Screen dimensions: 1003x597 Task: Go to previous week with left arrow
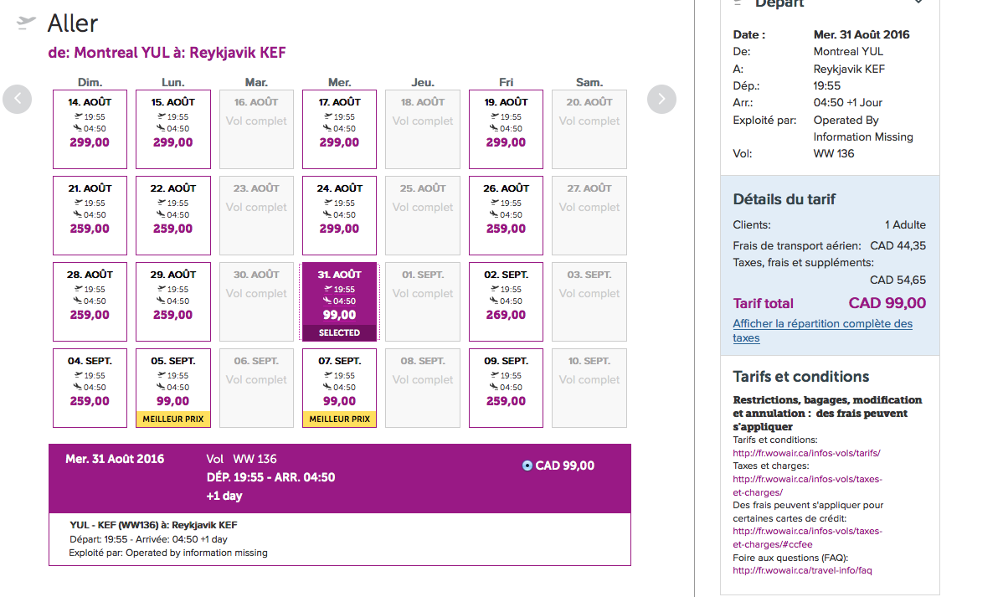click(x=18, y=99)
